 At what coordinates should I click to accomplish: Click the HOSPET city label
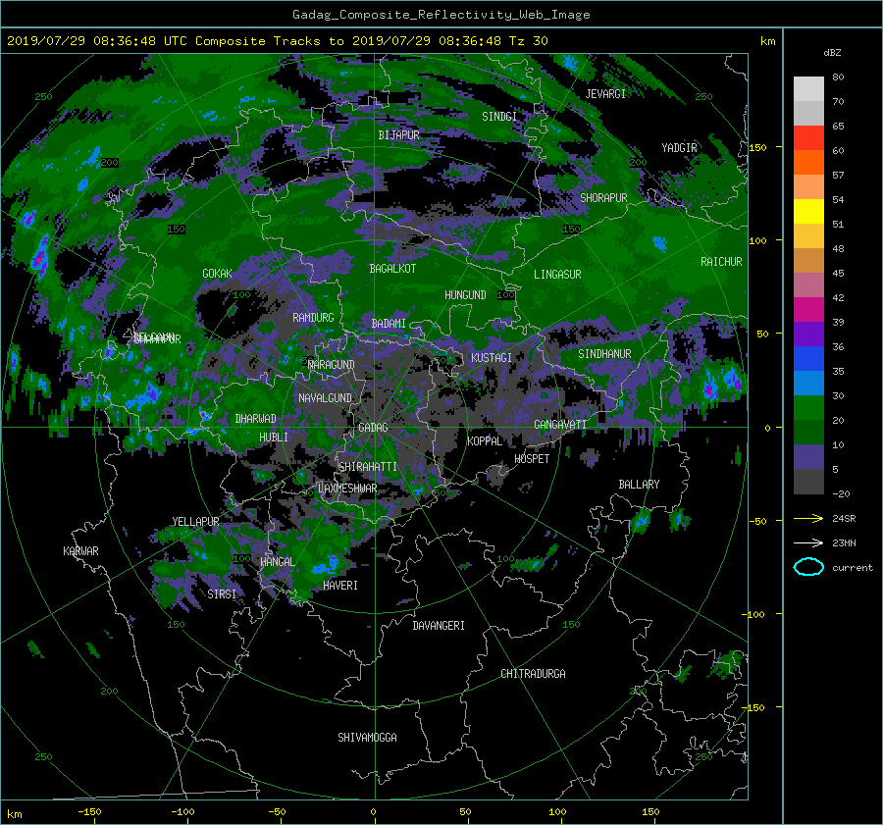(x=532, y=459)
